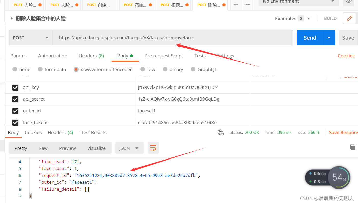Click the environment quick look eye icon
The image size is (358, 203).
tap(348, 1)
